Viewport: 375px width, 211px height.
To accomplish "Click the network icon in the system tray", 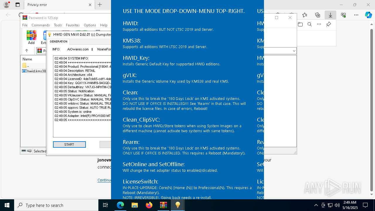I will [x=330, y=205].
